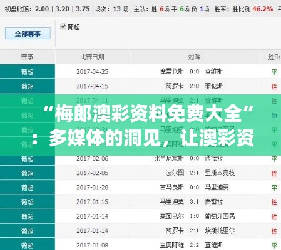
Task: Click the 0:0 score of 吉马良斯 vs 马里迪莫
Action: point(194,187)
